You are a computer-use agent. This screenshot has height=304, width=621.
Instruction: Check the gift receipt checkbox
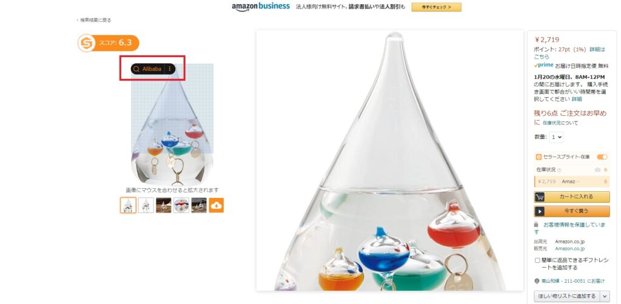click(x=537, y=260)
